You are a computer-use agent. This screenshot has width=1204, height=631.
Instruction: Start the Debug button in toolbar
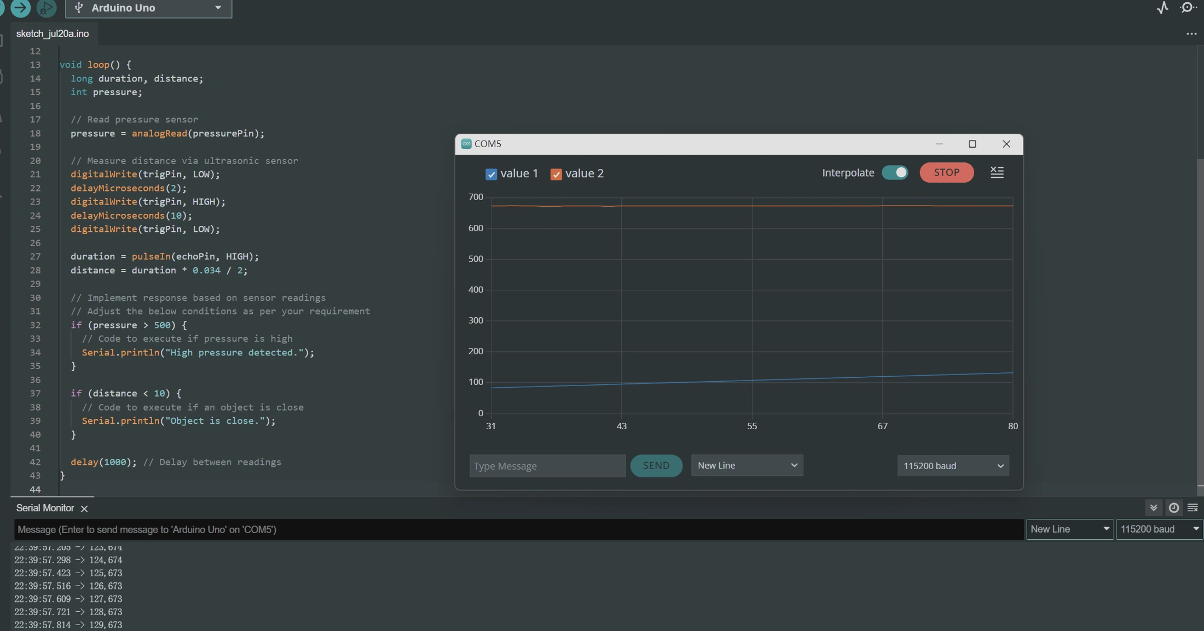pyautogui.click(x=47, y=8)
